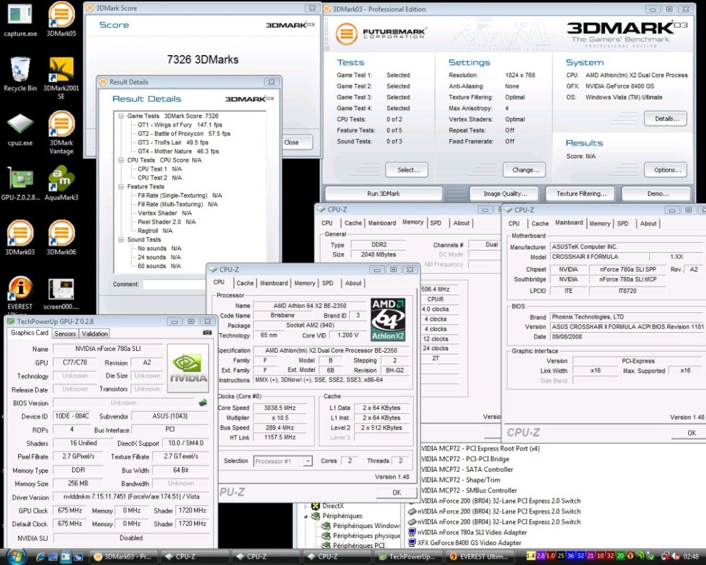
Task: Collapse the CPU Tests tree node
Action: pos(120,160)
